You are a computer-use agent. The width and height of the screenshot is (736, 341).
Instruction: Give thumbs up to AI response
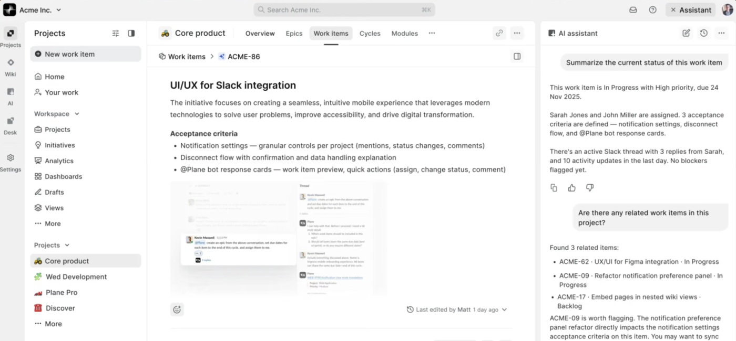click(x=572, y=188)
